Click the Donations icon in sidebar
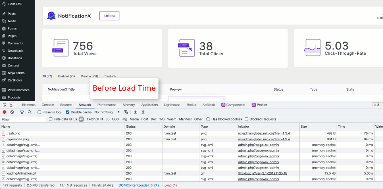This screenshot has height=189, width=383. coord(4,58)
